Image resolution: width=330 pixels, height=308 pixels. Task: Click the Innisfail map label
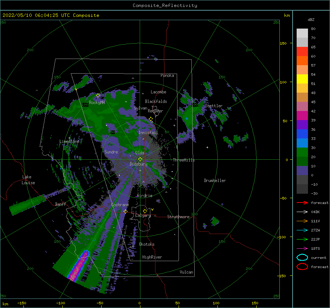coord(148,133)
